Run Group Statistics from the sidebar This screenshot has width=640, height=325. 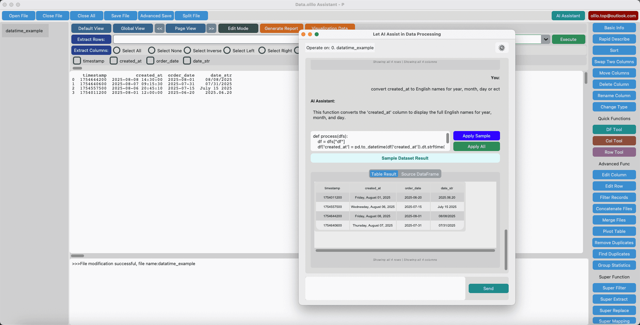click(x=614, y=265)
